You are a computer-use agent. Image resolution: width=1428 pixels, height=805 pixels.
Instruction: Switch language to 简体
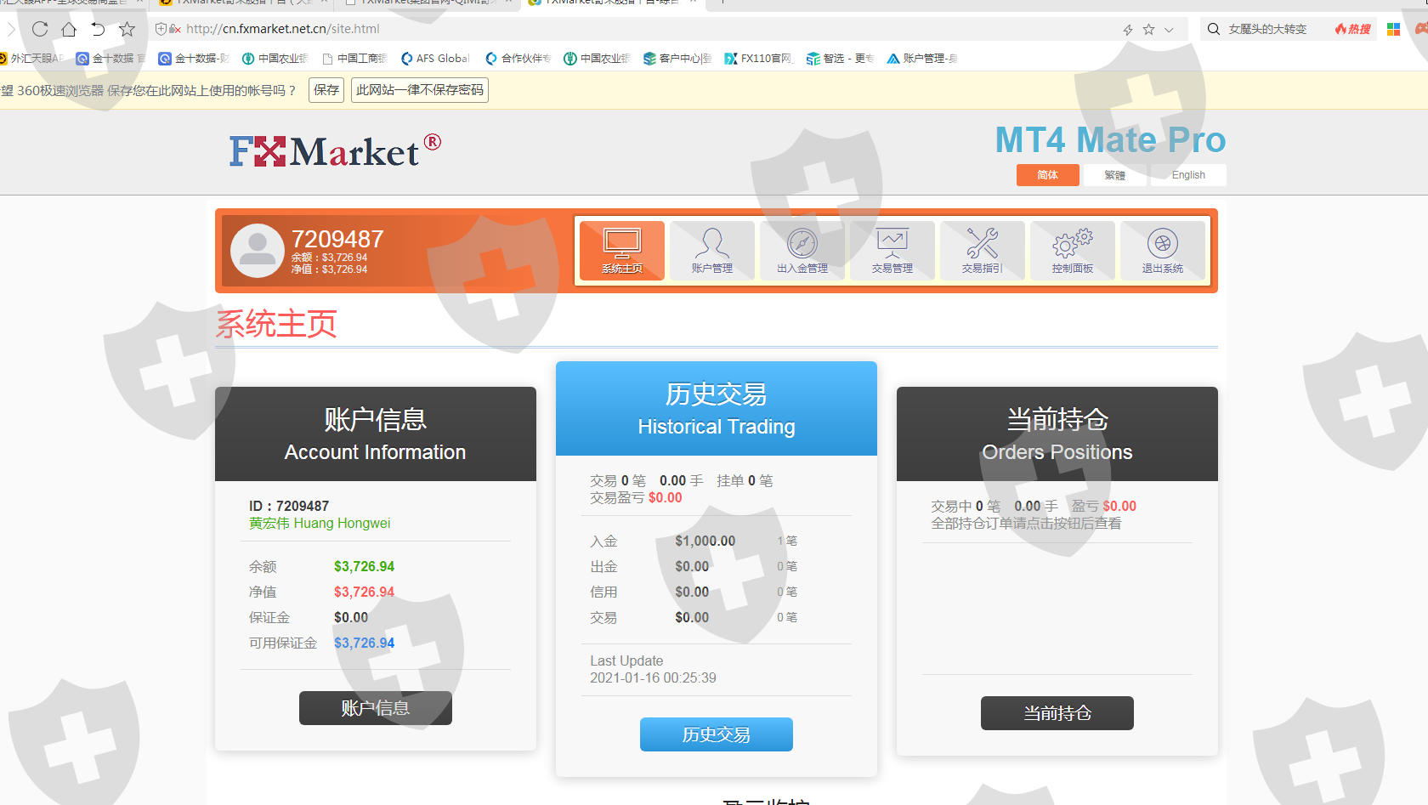[x=1048, y=175]
